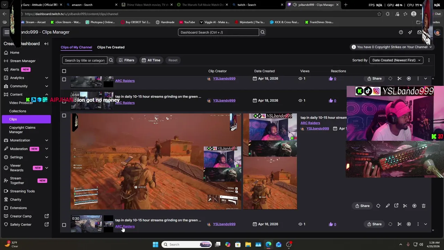This screenshot has height=250, width=444.
Task: Click the All Time date range button
Action: pos(151,60)
